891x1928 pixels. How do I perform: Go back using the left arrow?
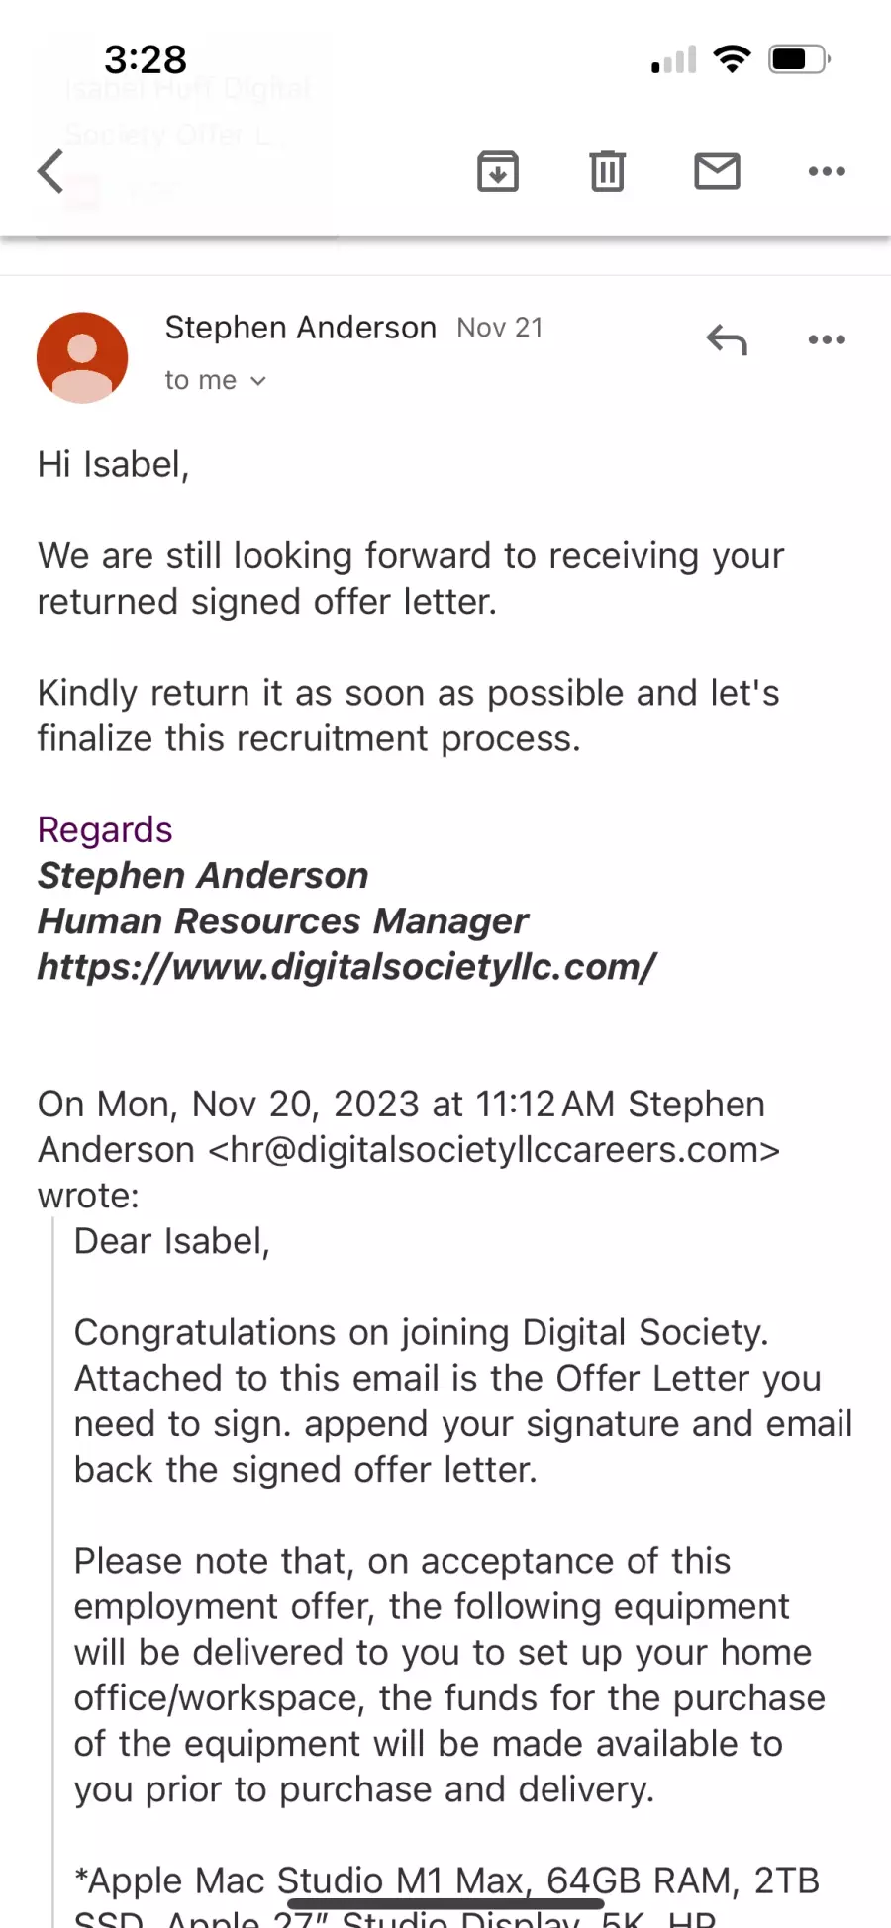[50, 171]
